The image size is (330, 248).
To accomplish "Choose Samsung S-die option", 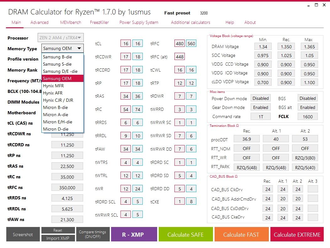I will click(x=62, y=64).
